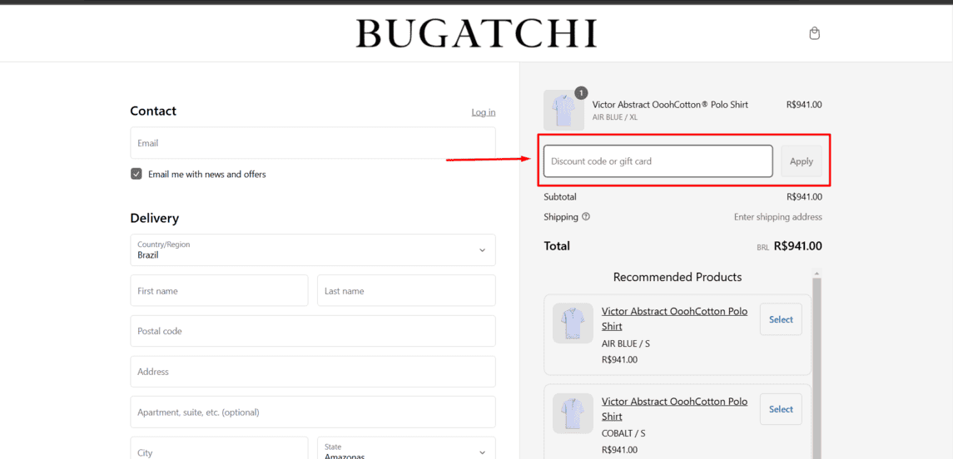
Task: Select the AIR BLUE / S recommended shirt
Action: point(781,319)
